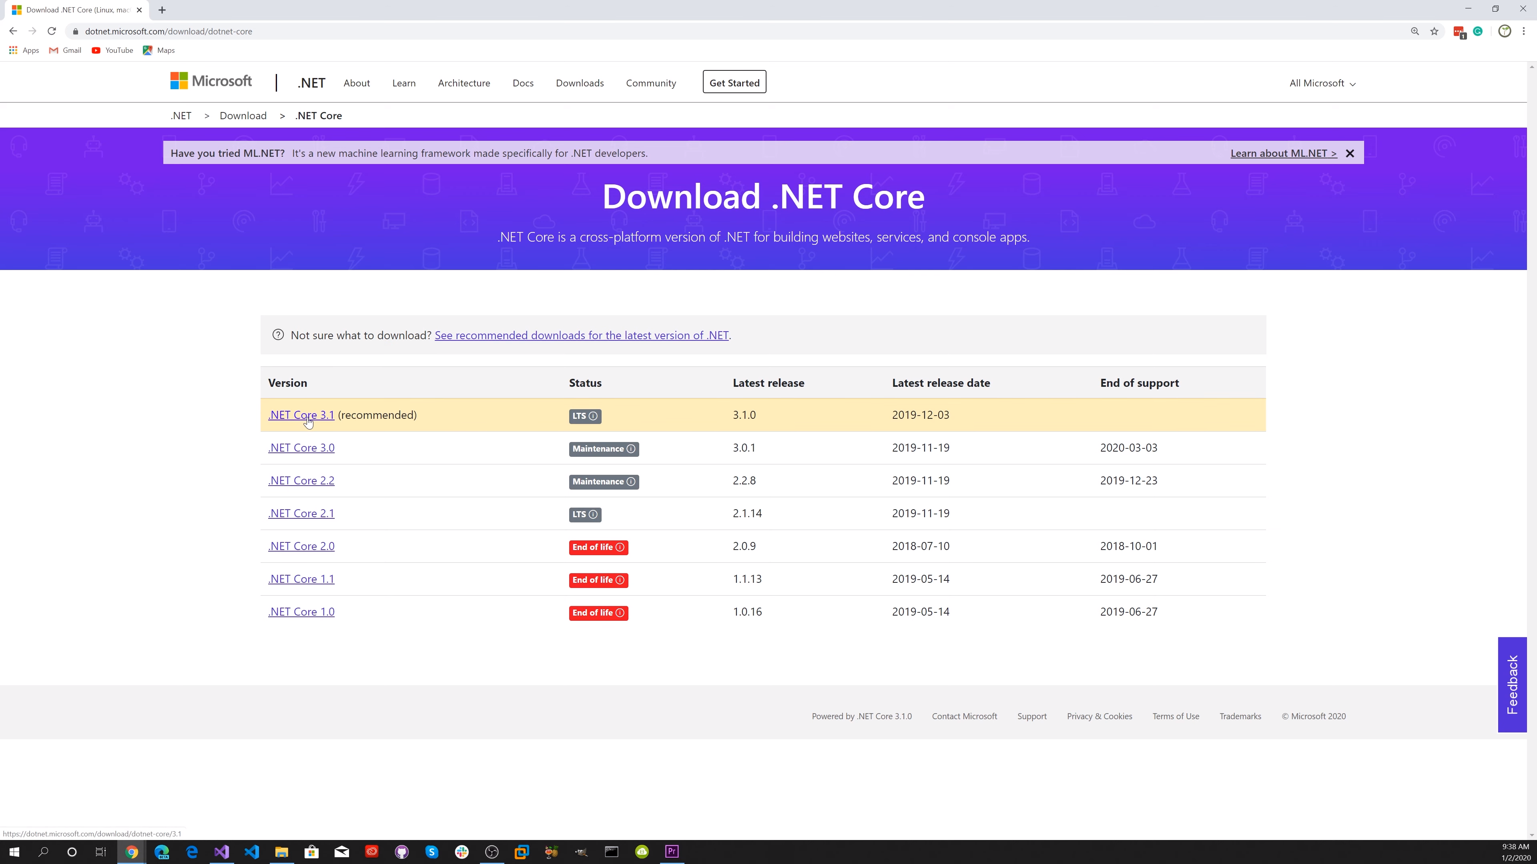Close the Download .NET Core tab
1537x864 pixels.
tap(139, 10)
